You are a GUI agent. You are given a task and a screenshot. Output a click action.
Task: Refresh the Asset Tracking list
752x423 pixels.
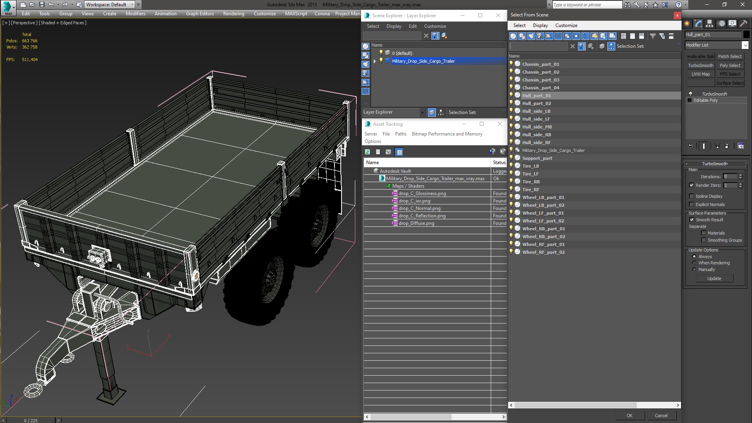(367, 152)
